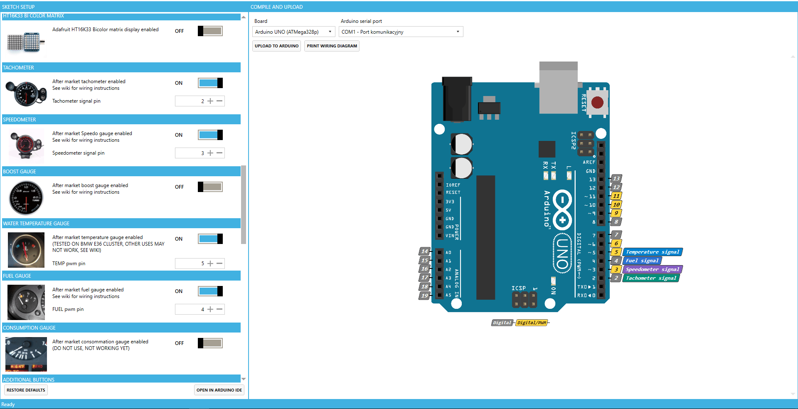Image resolution: width=798 pixels, height=409 pixels.
Task: Increase the TEMP pwm pin with plus
Action: (210, 264)
